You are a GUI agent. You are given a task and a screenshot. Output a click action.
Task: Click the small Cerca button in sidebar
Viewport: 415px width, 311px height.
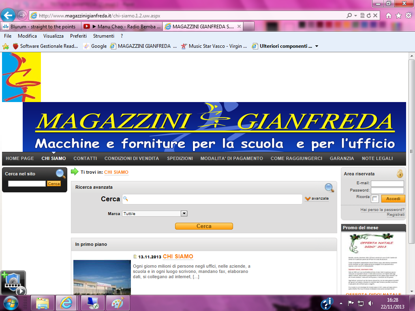(54, 183)
